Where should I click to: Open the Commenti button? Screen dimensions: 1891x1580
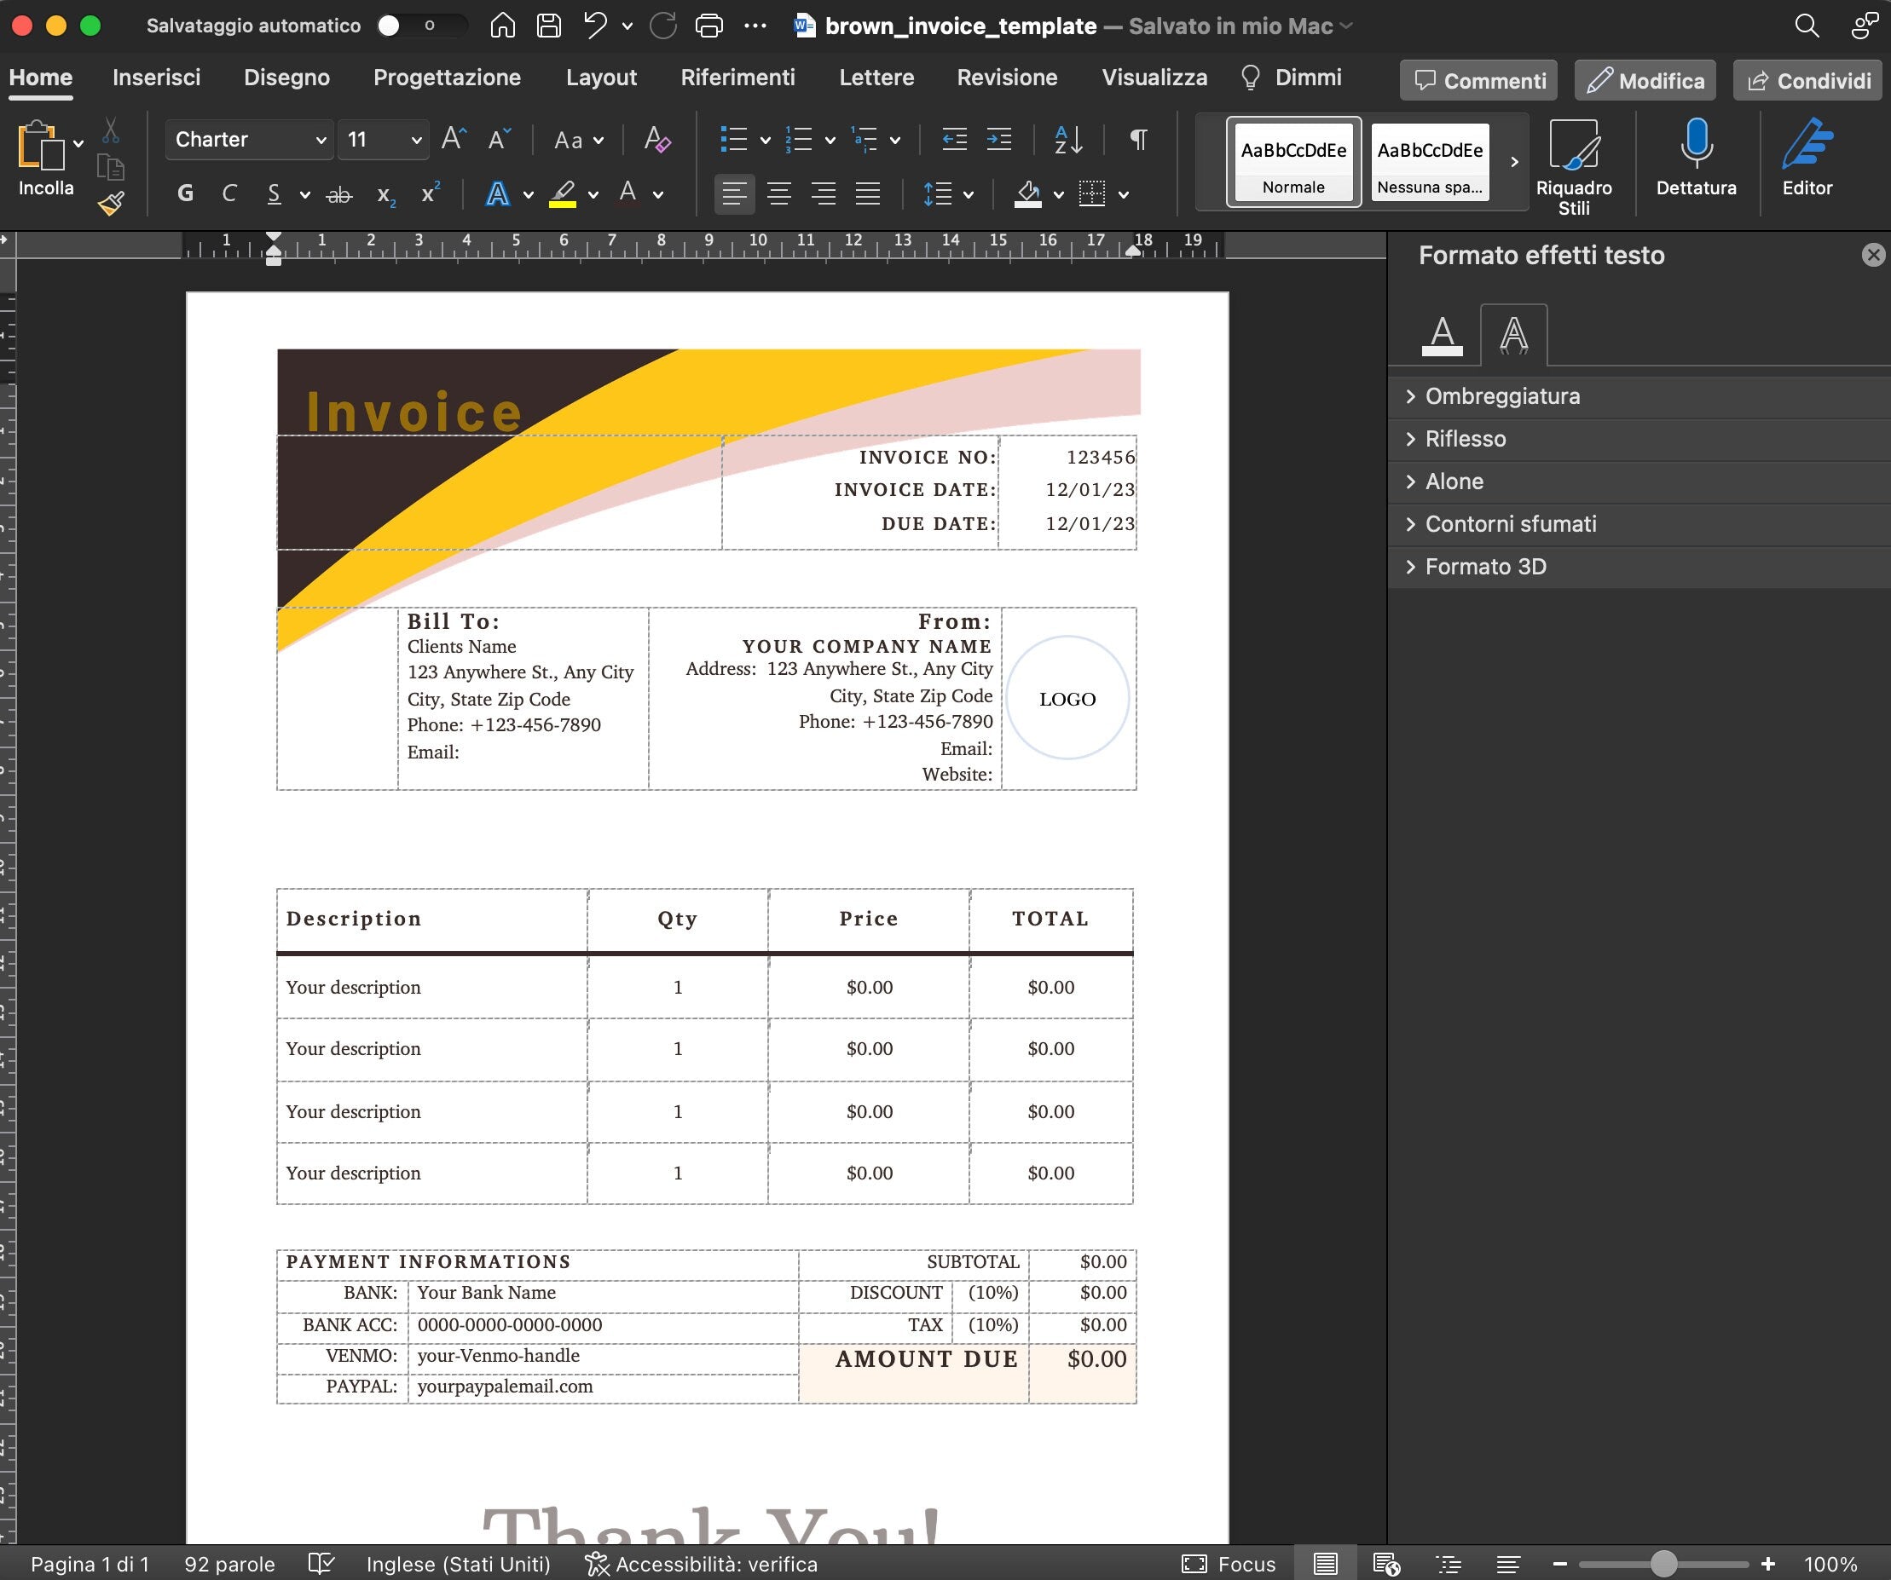[1478, 81]
